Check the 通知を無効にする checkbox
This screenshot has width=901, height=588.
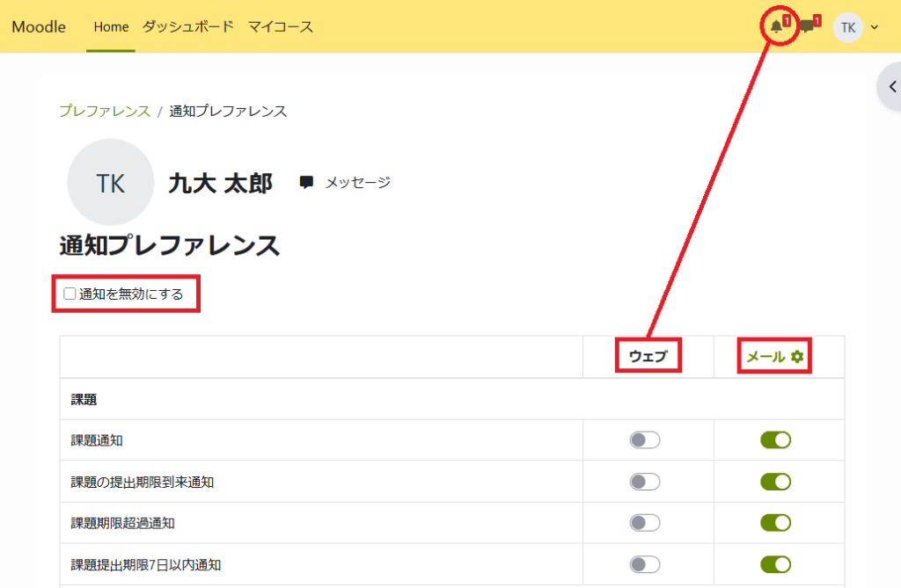(70, 294)
